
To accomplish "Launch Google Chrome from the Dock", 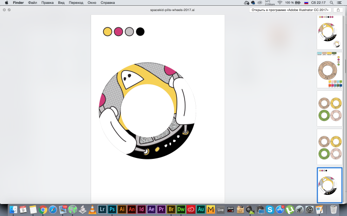I will click(43, 209).
